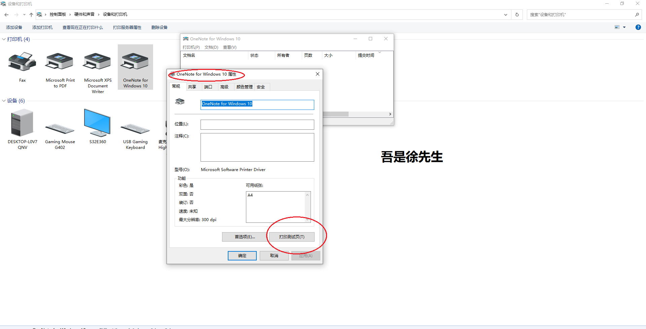
Task: Select the Gaming Mouse G402 device
Action: click(60, 129)
